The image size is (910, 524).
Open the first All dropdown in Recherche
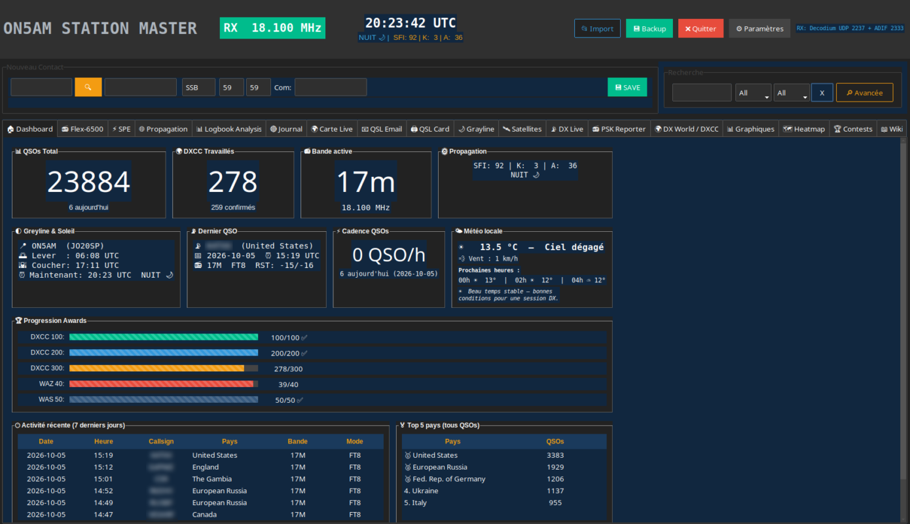pyautogui.click(x=753, y=92)
